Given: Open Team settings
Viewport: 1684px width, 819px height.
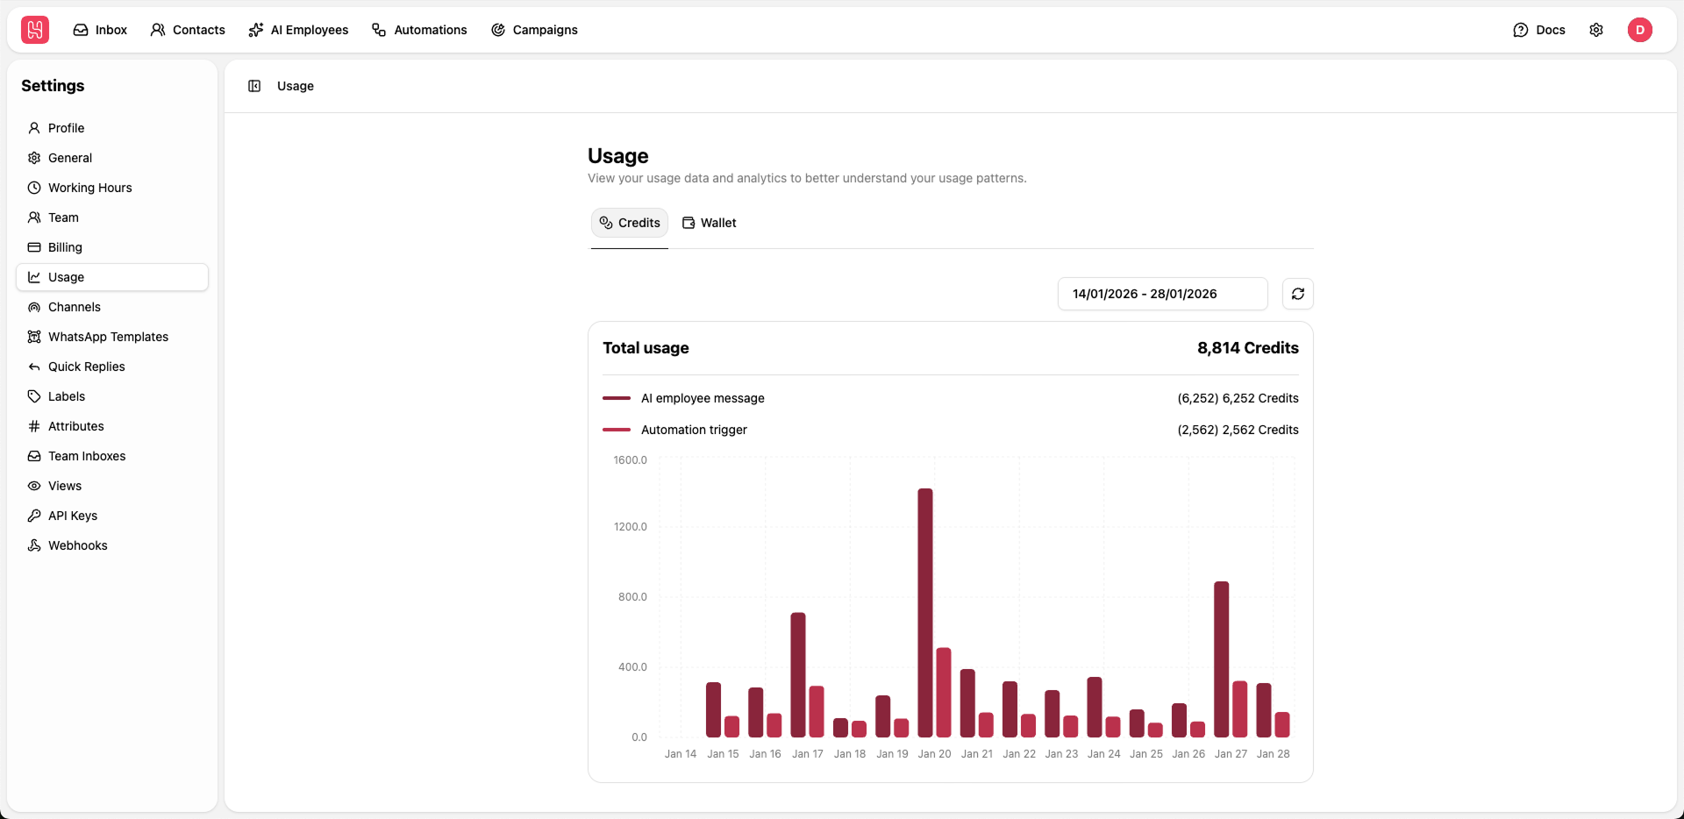Looking at the screenshot, I should coord(112,217).
